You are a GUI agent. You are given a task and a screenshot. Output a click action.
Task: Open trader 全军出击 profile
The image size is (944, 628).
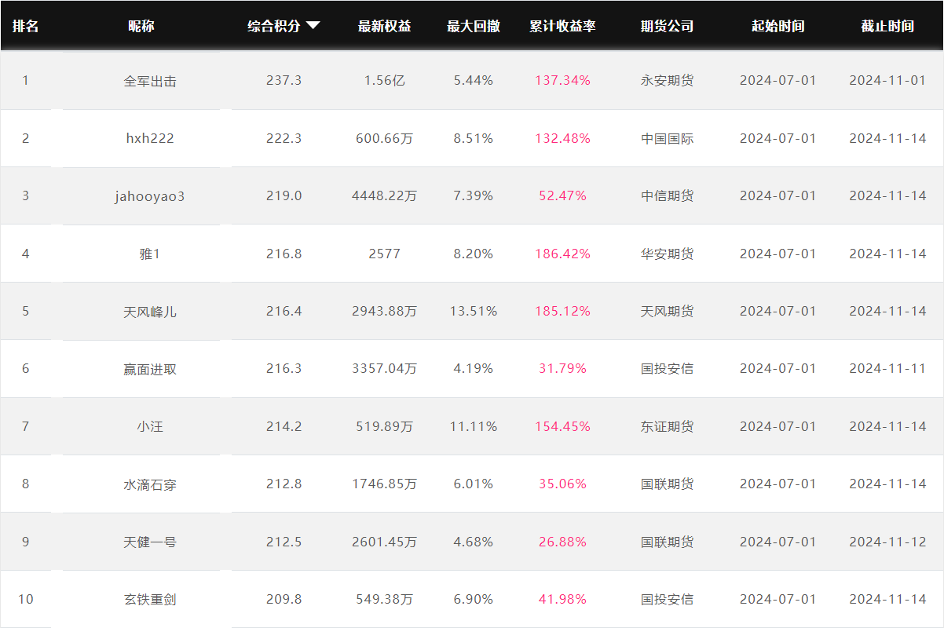[x=150, y=81]
